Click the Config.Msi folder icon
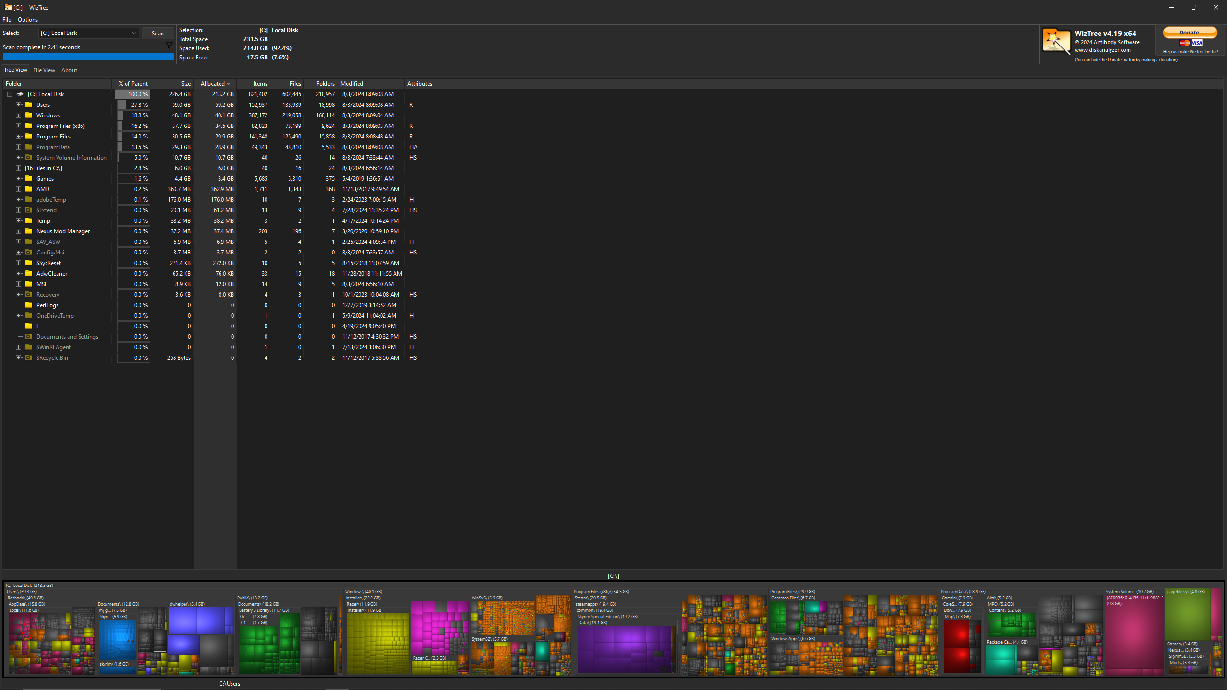This screenshot has width=1227, height=690. (29, 252)
